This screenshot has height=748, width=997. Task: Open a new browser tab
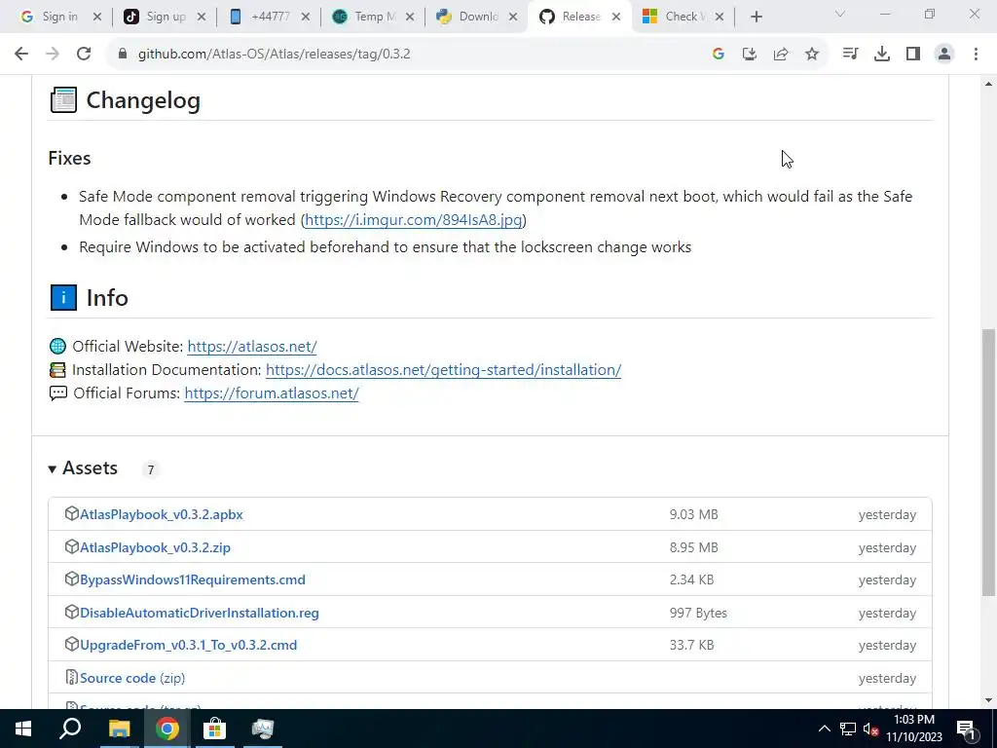click(756, 17)
